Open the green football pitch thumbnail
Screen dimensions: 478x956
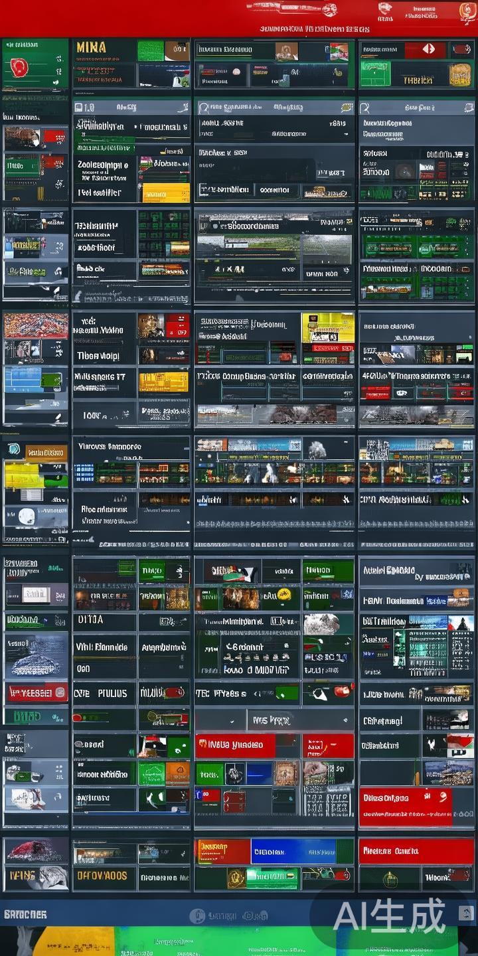[375, 74]
